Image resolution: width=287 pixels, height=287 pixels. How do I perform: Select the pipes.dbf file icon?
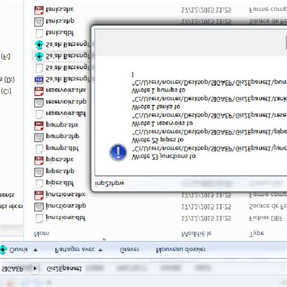[x=39, y=183]
